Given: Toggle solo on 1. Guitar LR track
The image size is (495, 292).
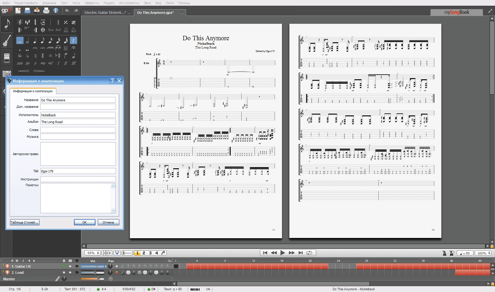Looking at the screenshot, I should [x=64, y=266].
